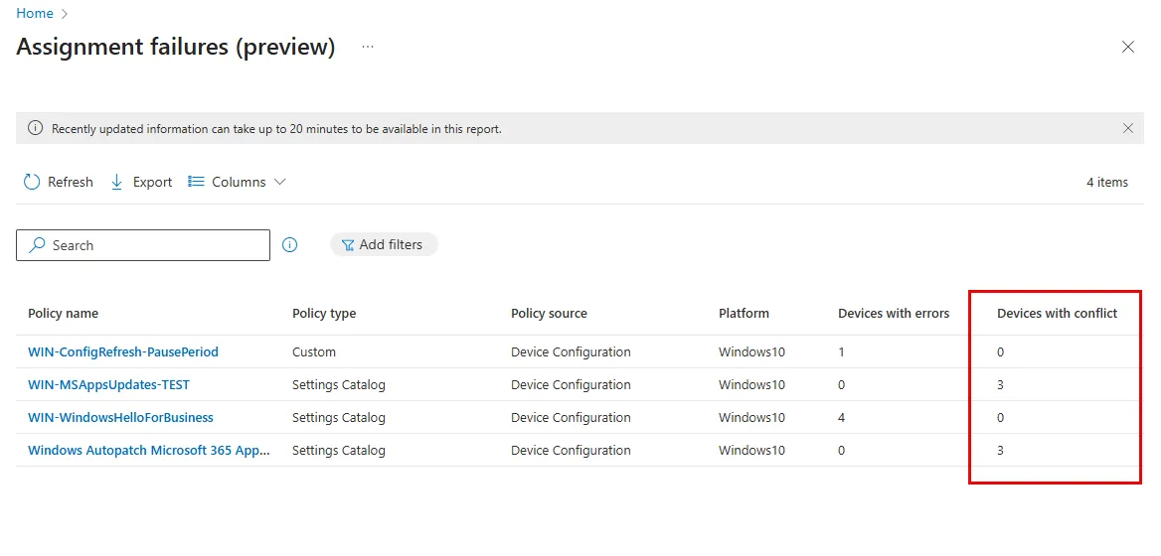Click the Refresh circular arrow icon
The width and height of the screenshot is (1161, 556).
(31, 182)
